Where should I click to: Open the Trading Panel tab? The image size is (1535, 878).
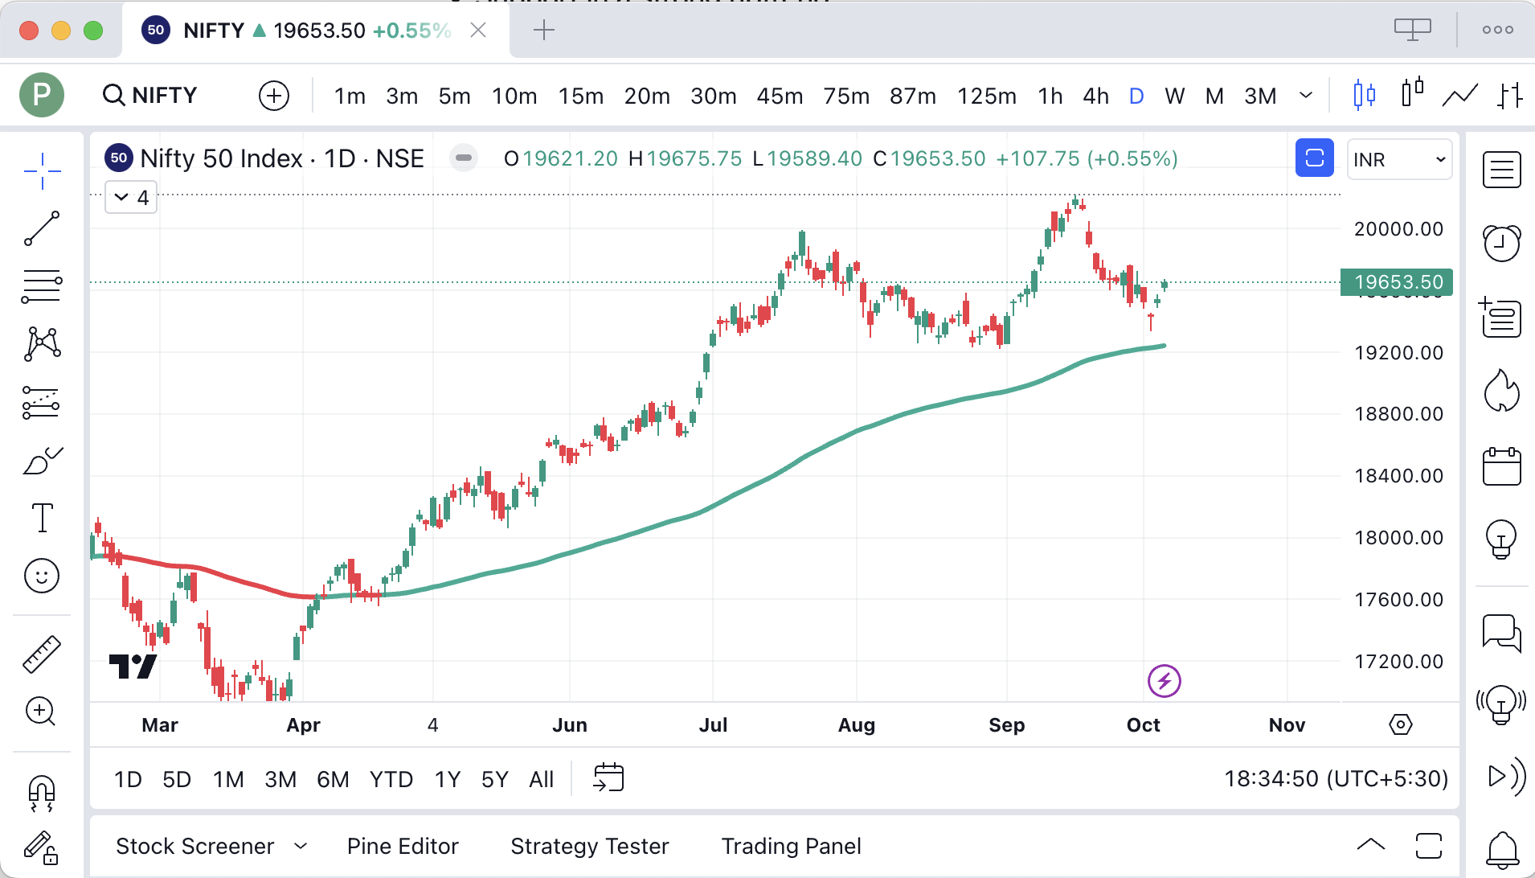coord(792,846)
